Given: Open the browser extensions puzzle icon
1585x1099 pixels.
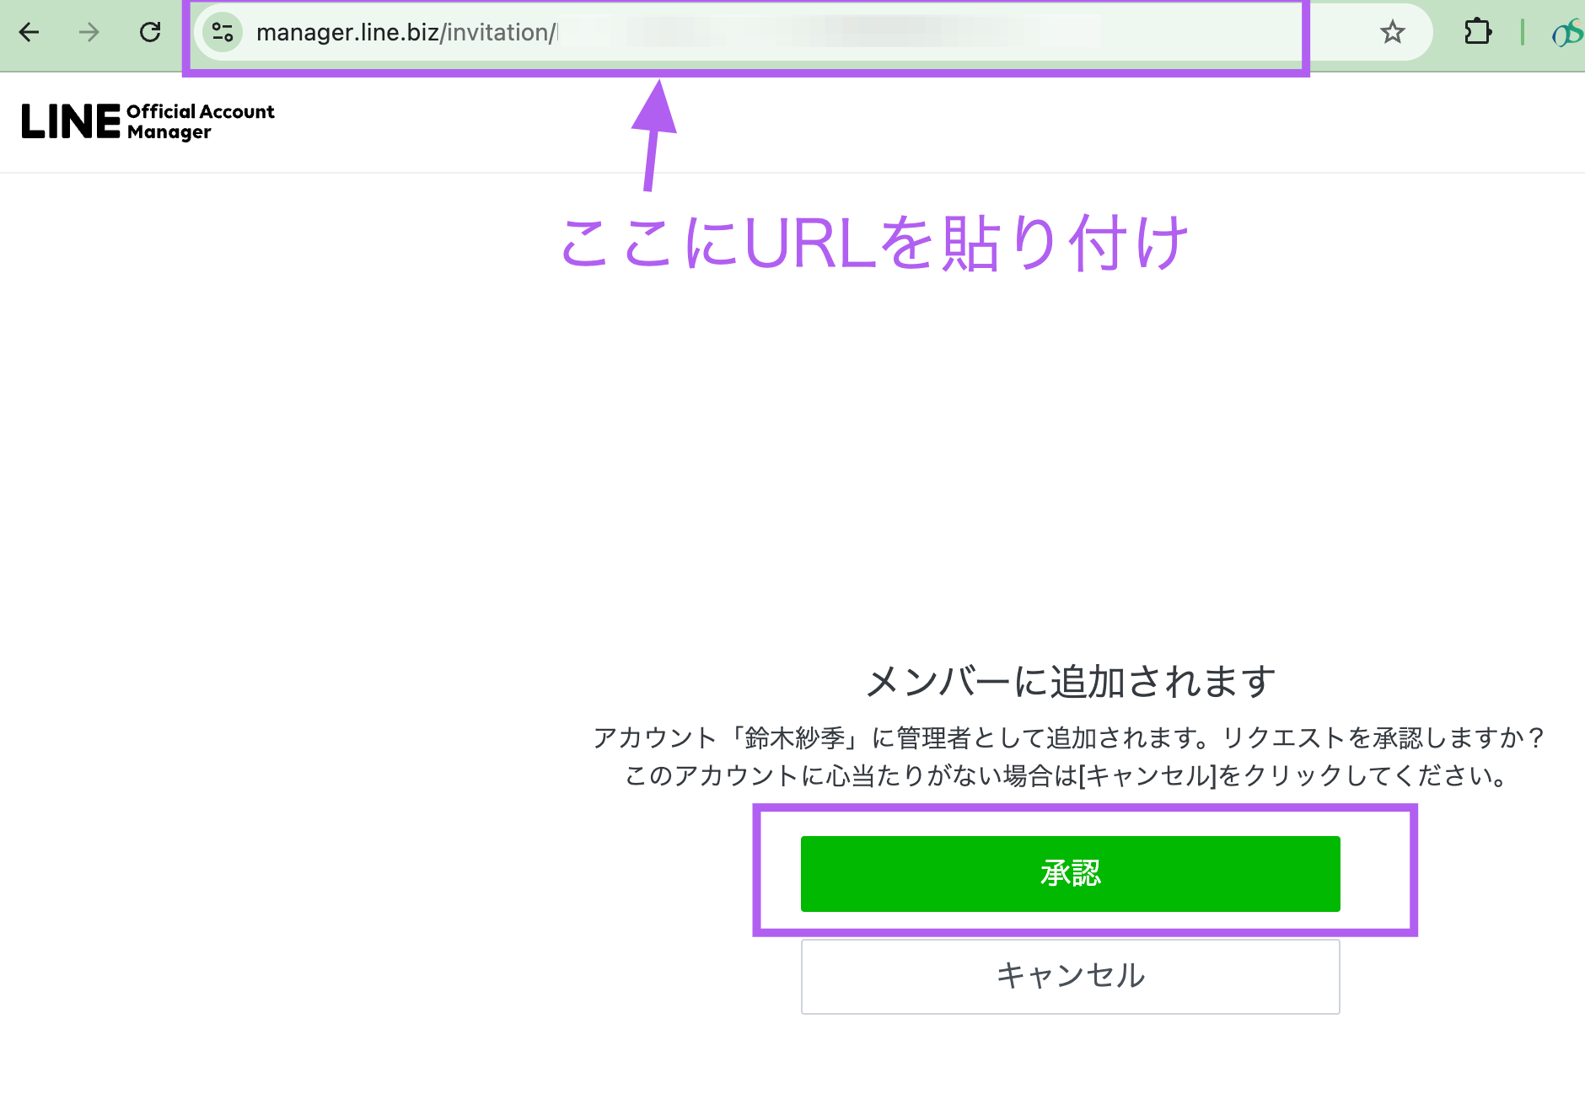Looking at the screenshot, I should pyautogui.click(x=1478, y=33).
